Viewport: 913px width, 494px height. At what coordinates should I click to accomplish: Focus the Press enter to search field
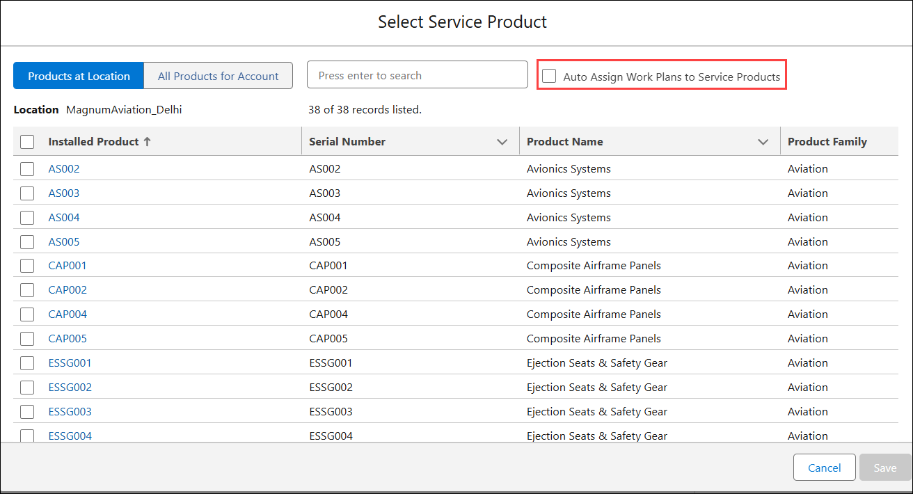[418, 75]
